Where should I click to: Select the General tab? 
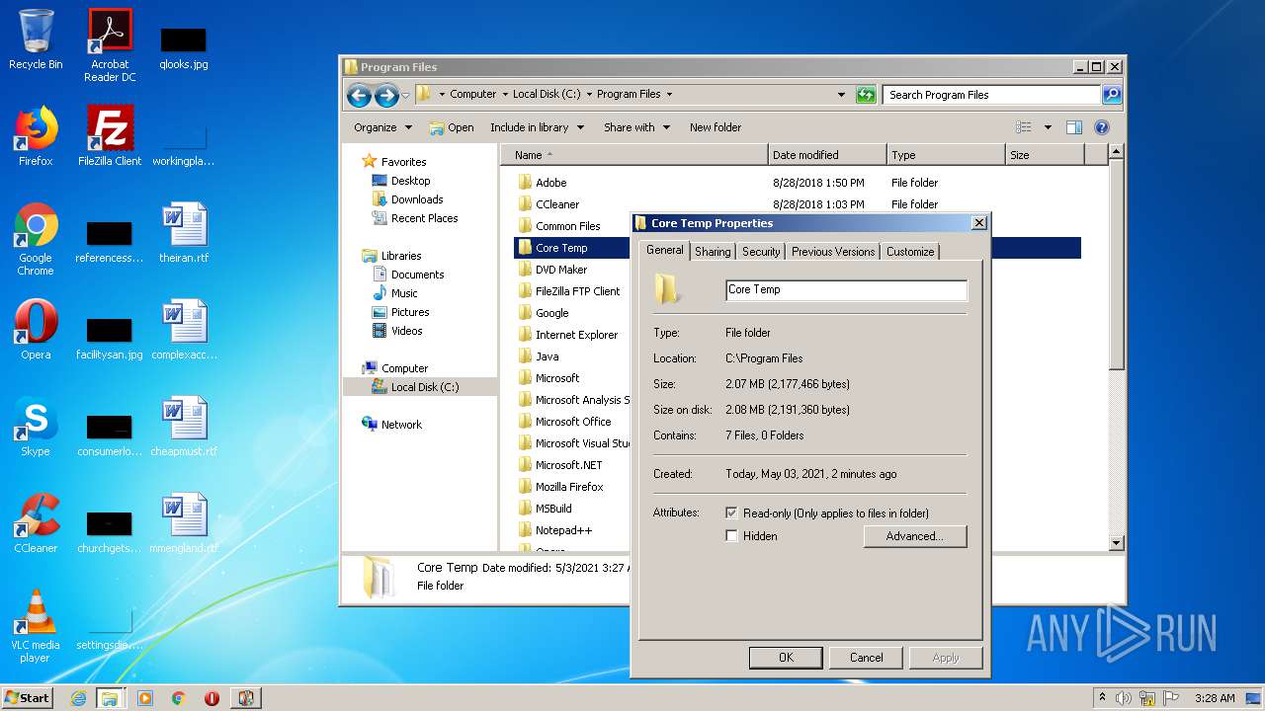(x=664, y=250)
